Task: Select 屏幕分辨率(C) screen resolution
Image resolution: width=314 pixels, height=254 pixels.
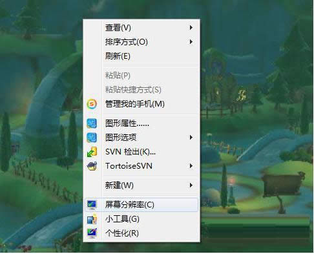Action: [141, 205]
